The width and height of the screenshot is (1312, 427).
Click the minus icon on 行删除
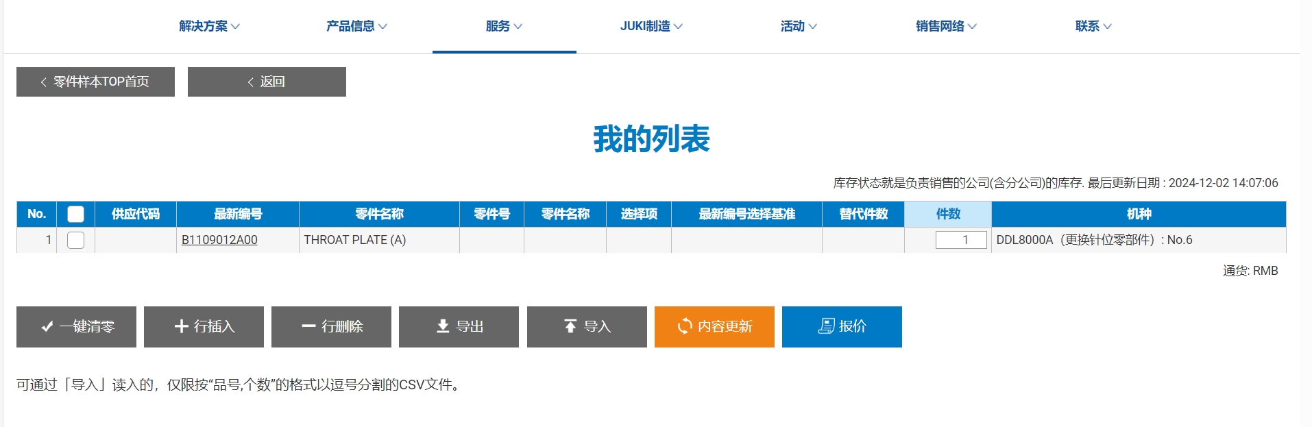pos(308,326)
